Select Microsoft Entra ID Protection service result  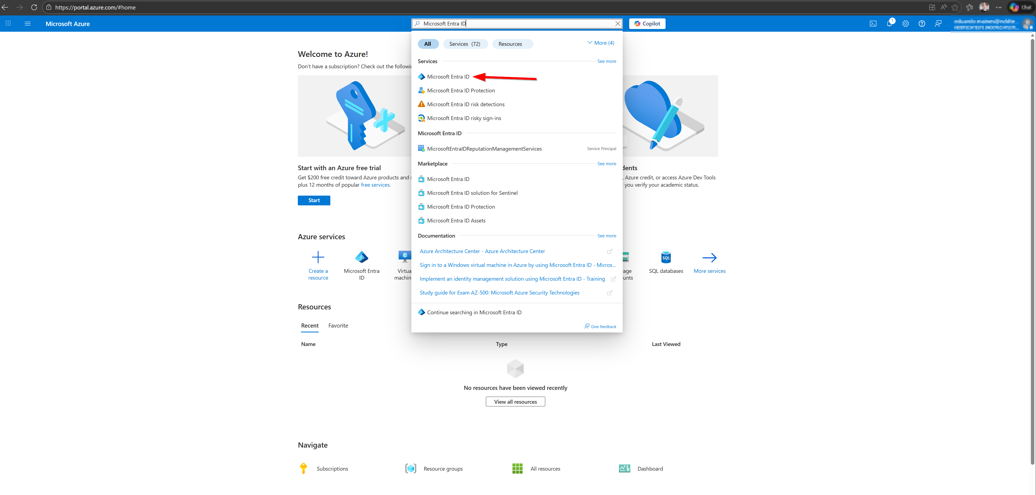[x=460, y=90]
